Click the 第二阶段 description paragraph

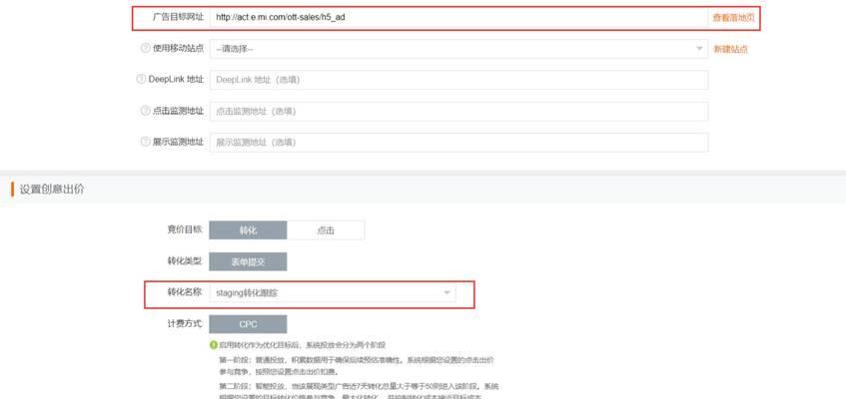pos(359,392)
